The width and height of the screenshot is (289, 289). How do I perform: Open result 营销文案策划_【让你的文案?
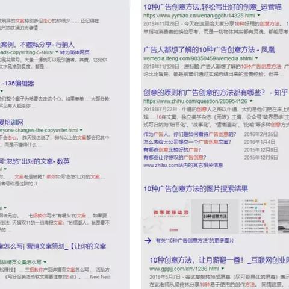[x=53, y=246]
